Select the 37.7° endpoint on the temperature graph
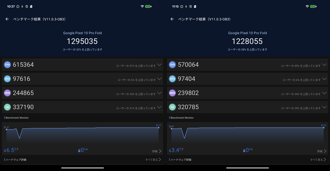 (159, 128)
